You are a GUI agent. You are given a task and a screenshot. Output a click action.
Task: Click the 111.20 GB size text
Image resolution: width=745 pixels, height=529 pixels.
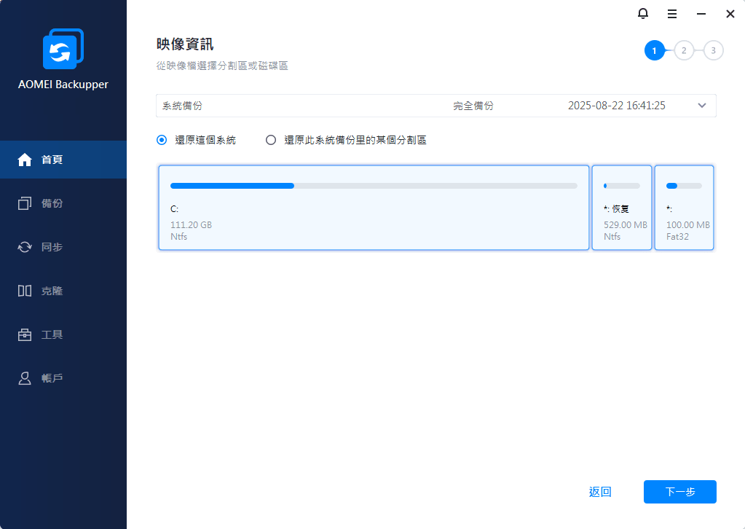pyautogui.click(x=191, y=225)
